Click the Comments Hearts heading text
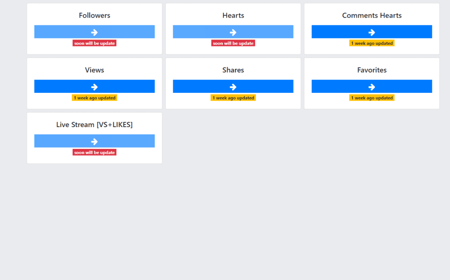Viewport: 450px width, 280px height. tap(372, 15)
